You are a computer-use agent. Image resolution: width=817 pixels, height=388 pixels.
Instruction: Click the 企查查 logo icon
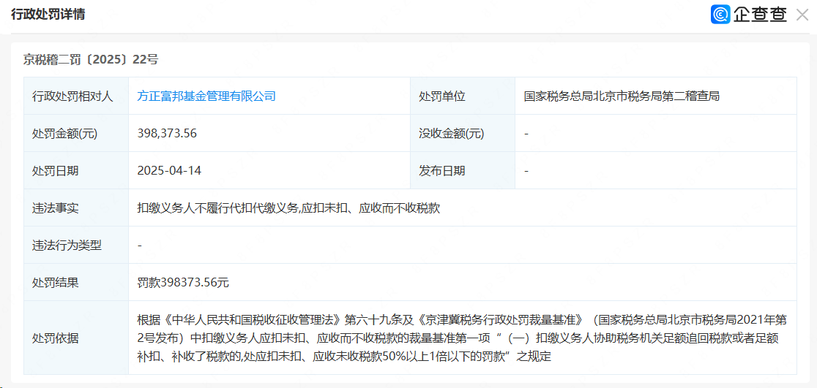pyautogui.click(x=720, y=15)
